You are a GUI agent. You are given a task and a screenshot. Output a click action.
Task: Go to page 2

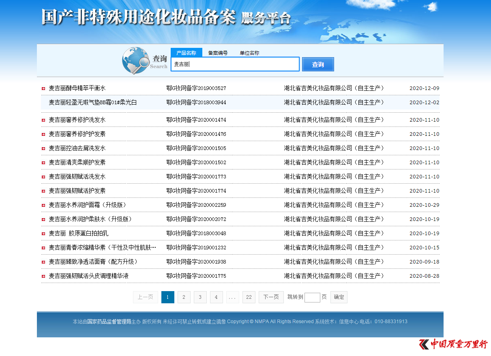coord(184,297)
